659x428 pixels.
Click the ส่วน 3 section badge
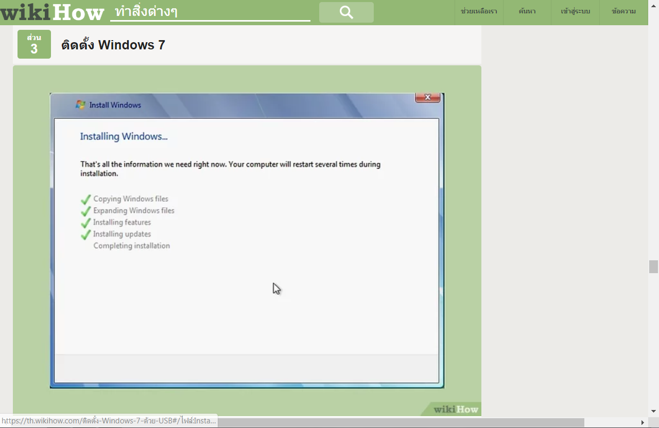(34, 44)
